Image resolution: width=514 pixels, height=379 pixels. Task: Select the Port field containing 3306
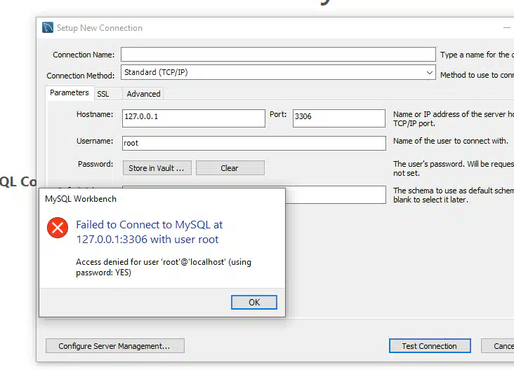[x=338, y=117]
